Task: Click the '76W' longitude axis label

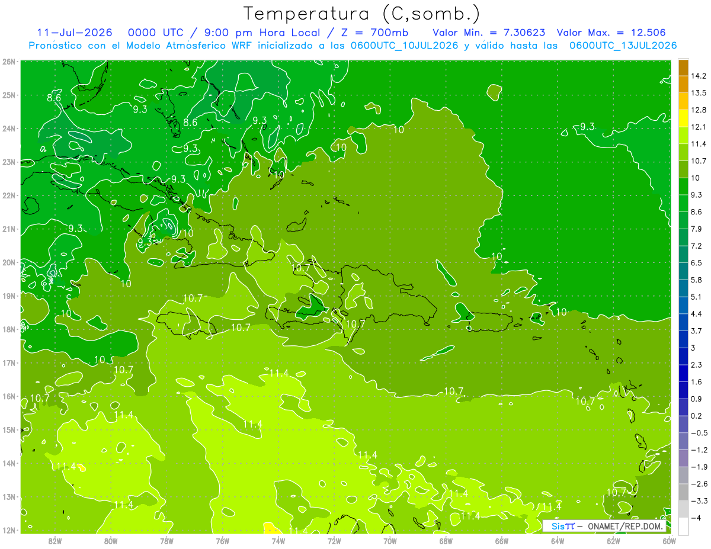Action: pos(222,541)
